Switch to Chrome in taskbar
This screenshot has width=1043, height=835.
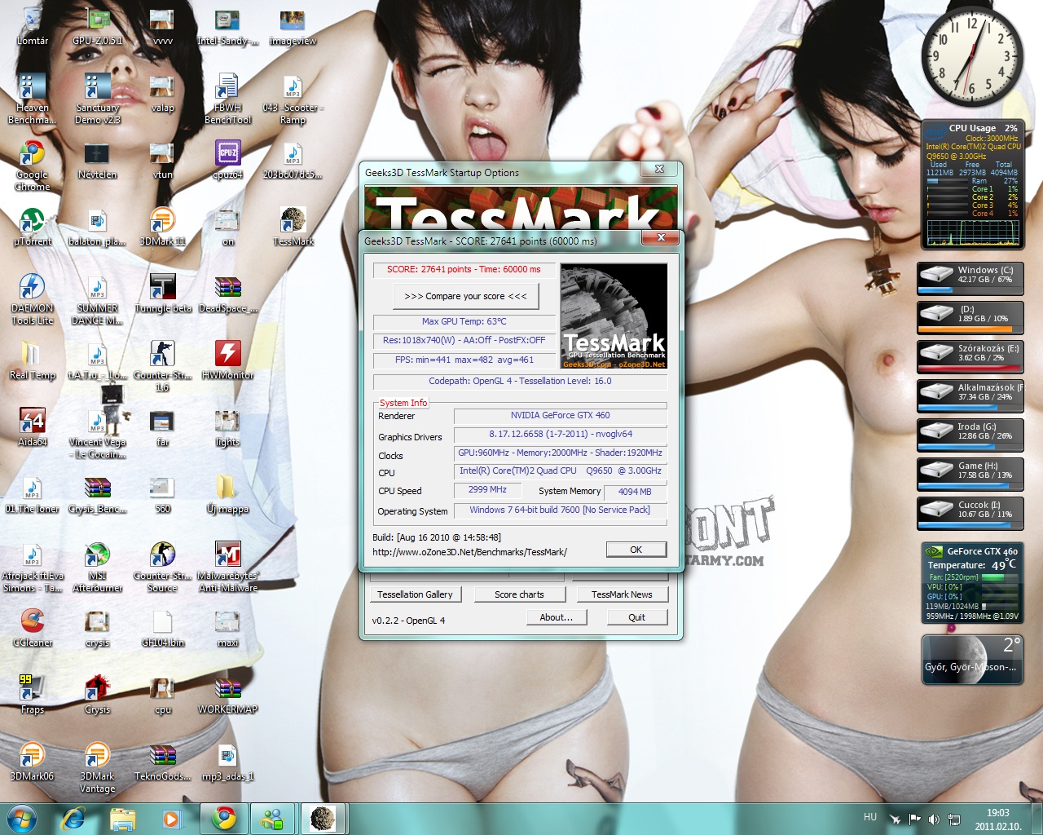pyautogui.click(x=223, y=819)
